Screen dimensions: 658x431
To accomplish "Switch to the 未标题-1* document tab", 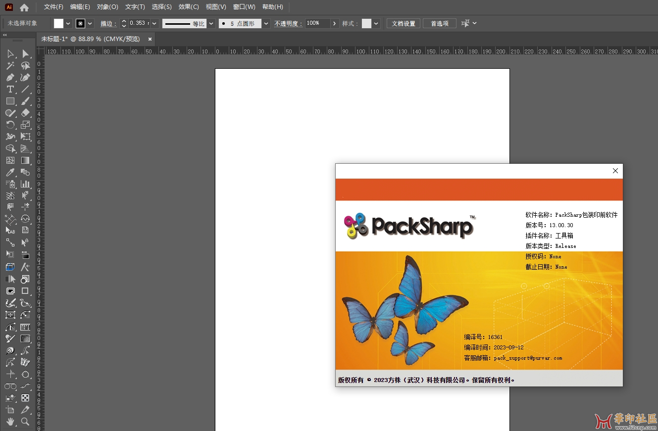I will 91,39.
